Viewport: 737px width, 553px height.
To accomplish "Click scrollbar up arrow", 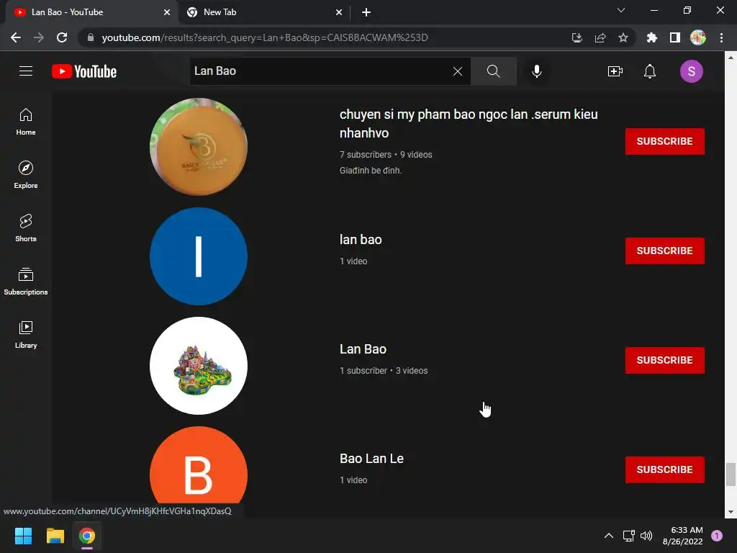I will 731,58.
